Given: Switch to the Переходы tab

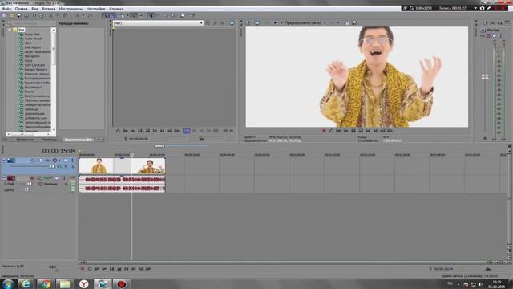Looking at the screenshot, I should click(50, 140).
